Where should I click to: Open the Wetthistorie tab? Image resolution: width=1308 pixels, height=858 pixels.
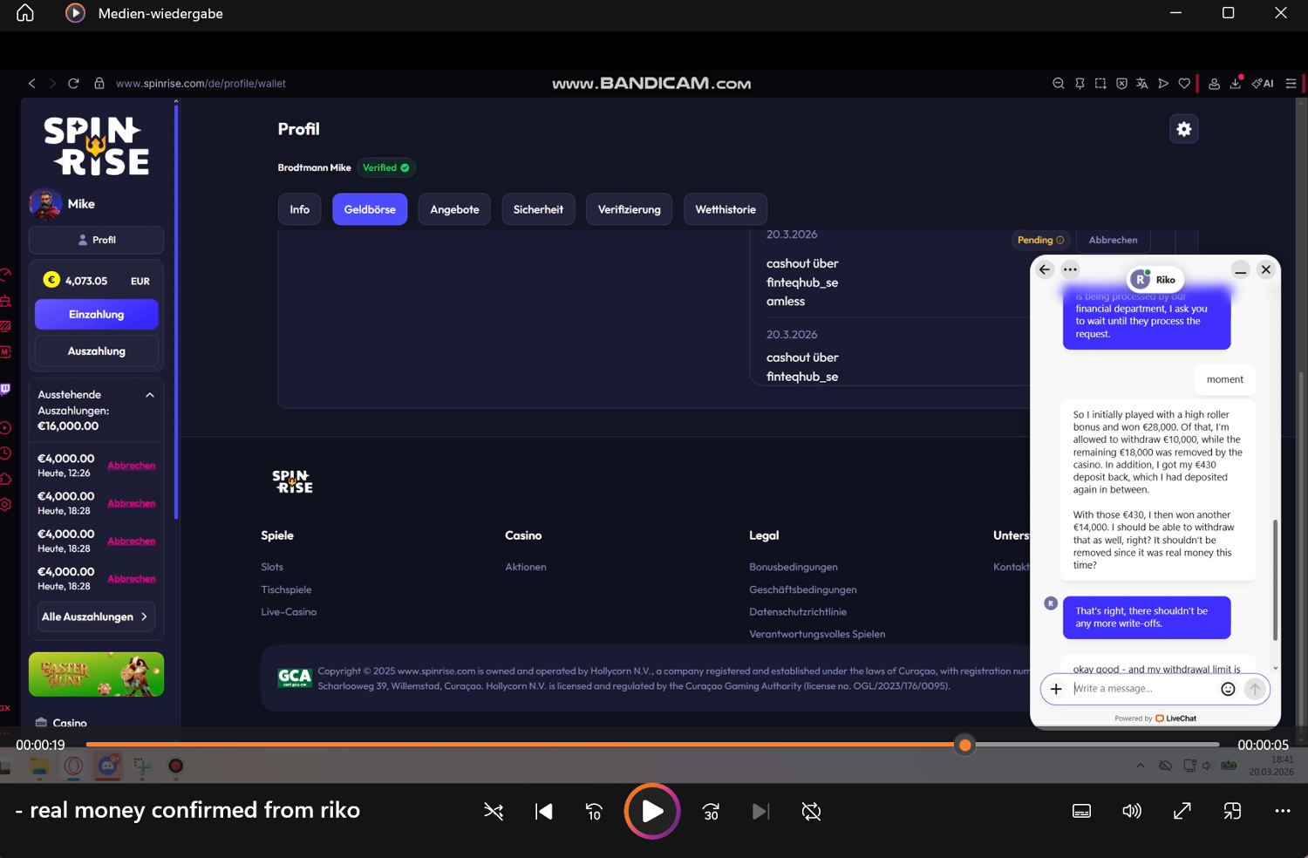pos(725,209)
